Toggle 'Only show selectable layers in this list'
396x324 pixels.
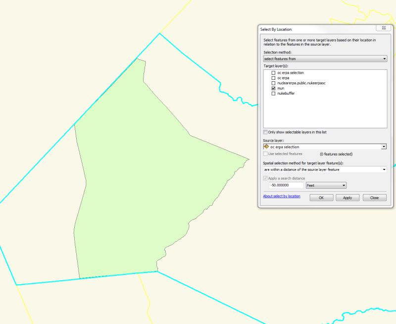pyautogui.click(x=265, y=132)
